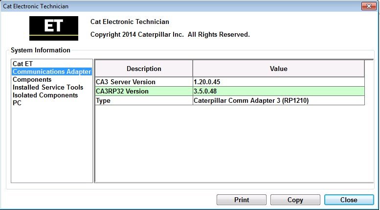Select the CA3RP32 Version row
The width and height of the screenshot is (380, 210).
click(230, 91)
